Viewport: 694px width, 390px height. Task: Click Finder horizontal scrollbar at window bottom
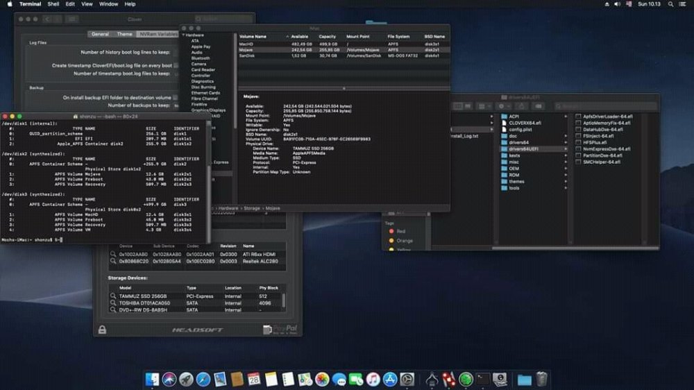575,248
